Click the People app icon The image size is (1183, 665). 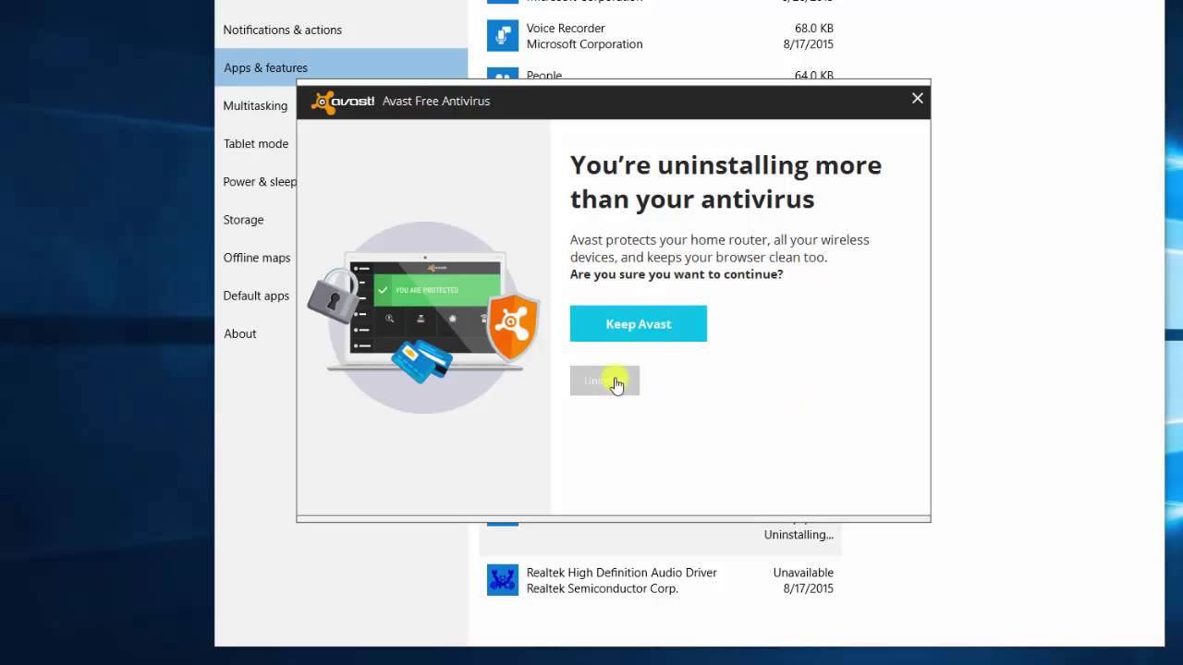(503, 75)
